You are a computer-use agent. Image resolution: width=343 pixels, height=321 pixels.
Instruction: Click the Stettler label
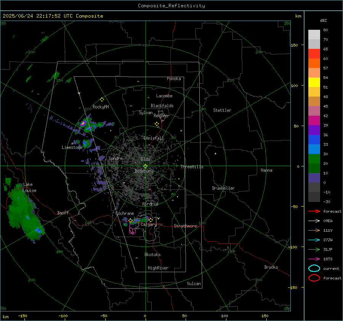[x=222, y=110]
